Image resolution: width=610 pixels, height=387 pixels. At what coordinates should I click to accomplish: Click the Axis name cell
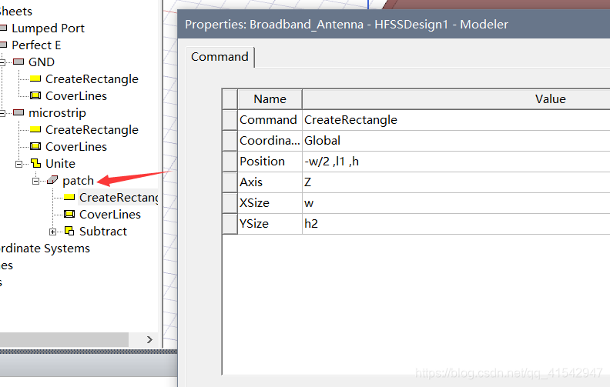(x=270, y=182)
